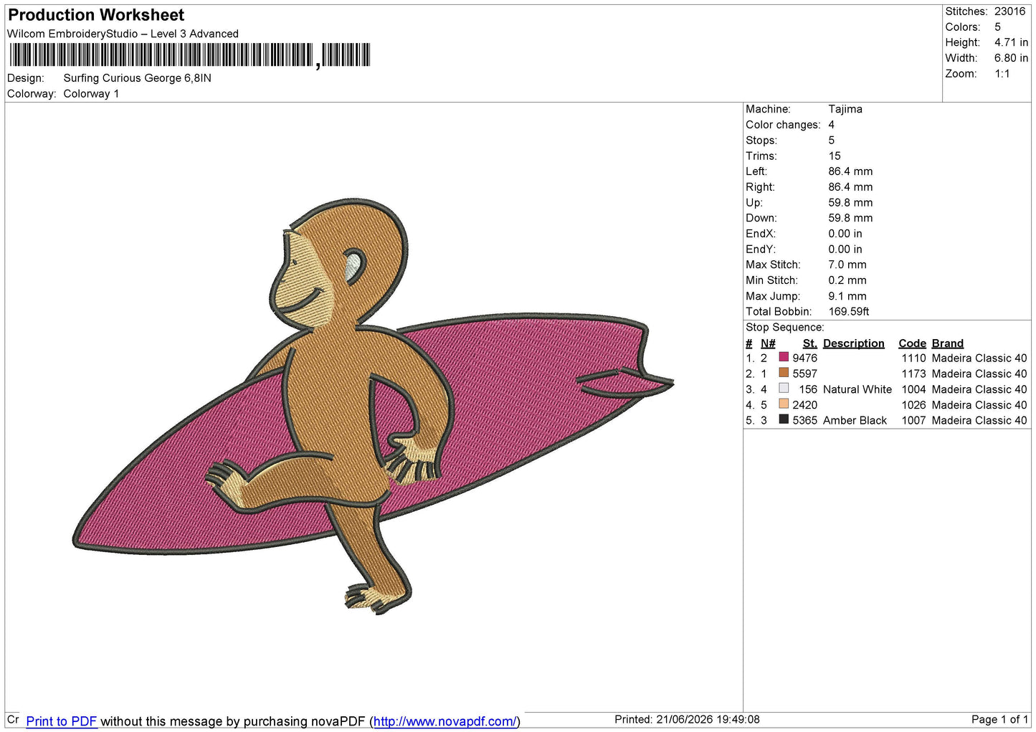The height and width of the screenshot is (732, 1036).
Task: Click the surfing monkey embroidery design preview
Action: pyautogui.click(x=373, y=406)
